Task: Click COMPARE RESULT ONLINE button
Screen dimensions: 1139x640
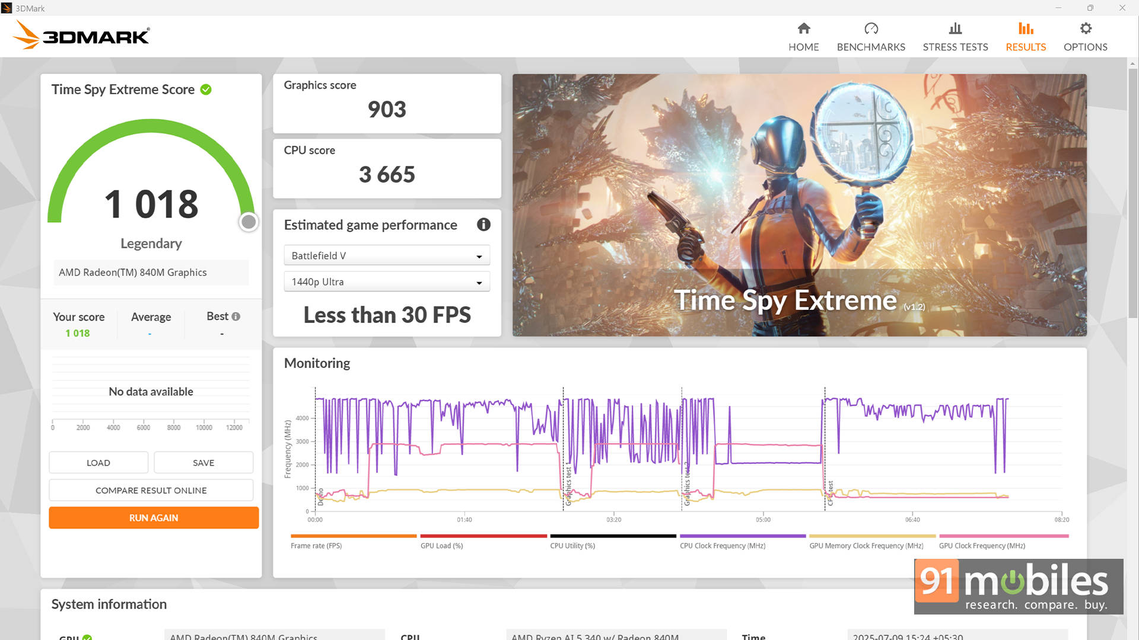Action: tap(151, 490)
